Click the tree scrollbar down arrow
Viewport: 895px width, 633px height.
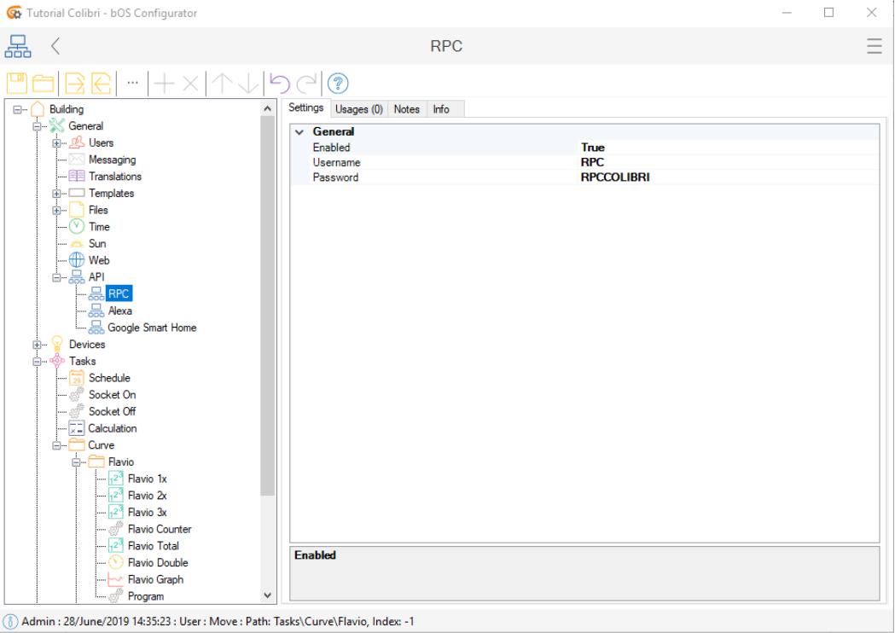tap(268, 595)
